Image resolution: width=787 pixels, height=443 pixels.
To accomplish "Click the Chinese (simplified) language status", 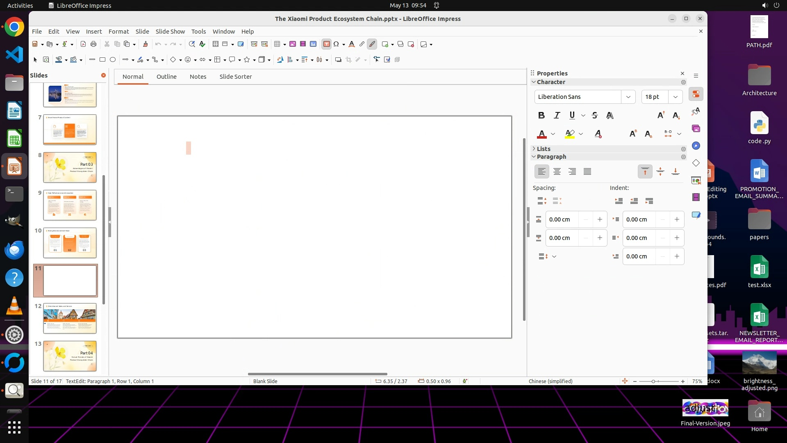I will tap(550, 381).
